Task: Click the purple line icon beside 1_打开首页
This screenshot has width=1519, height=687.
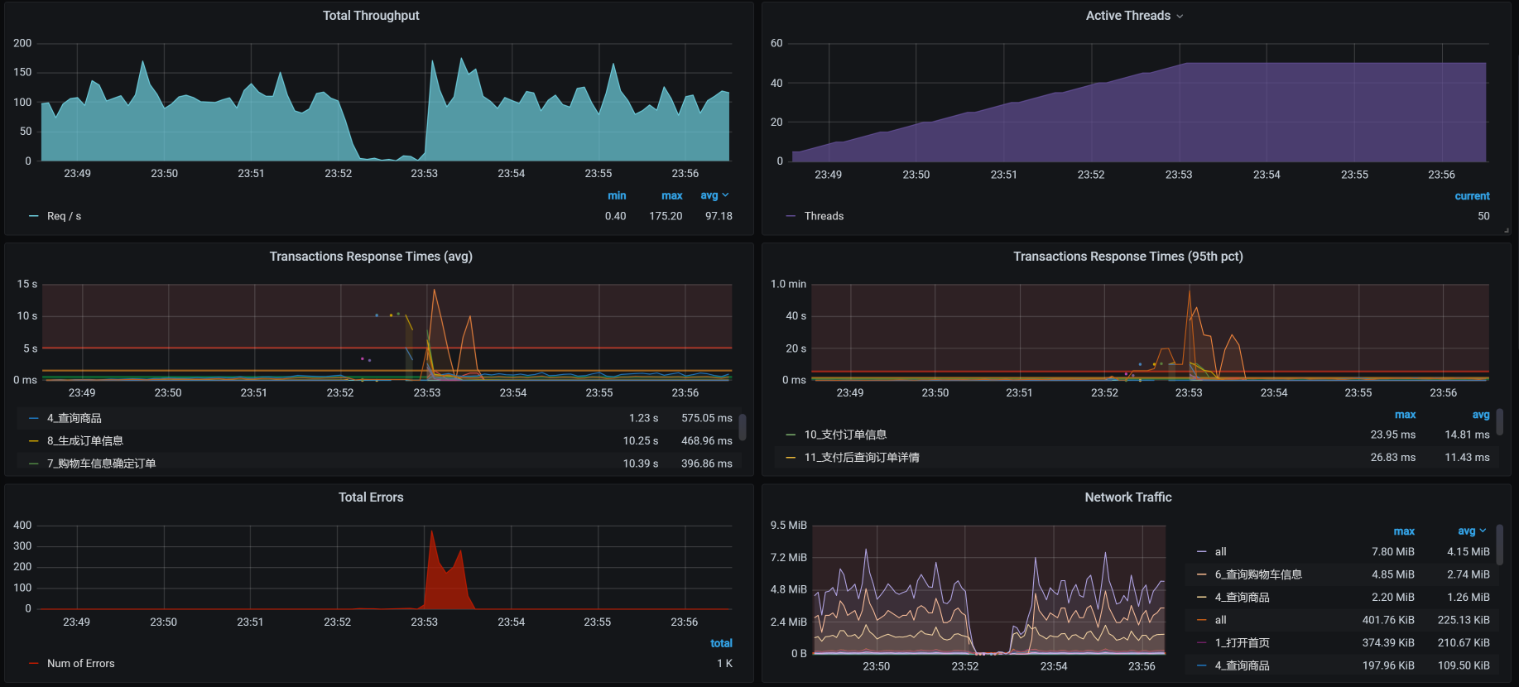Action: tap(1201, 643)
